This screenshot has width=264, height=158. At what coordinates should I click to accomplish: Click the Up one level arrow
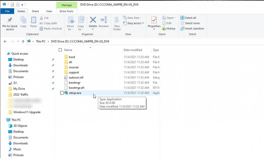point(23,42)
